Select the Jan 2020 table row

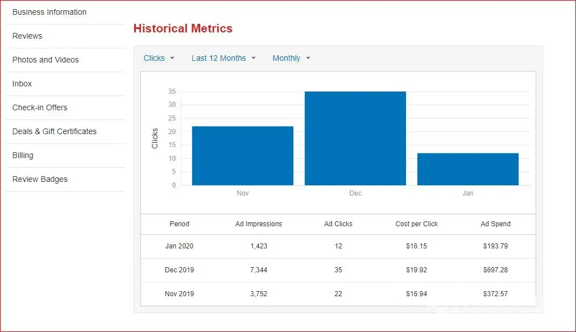click(338, 246)
